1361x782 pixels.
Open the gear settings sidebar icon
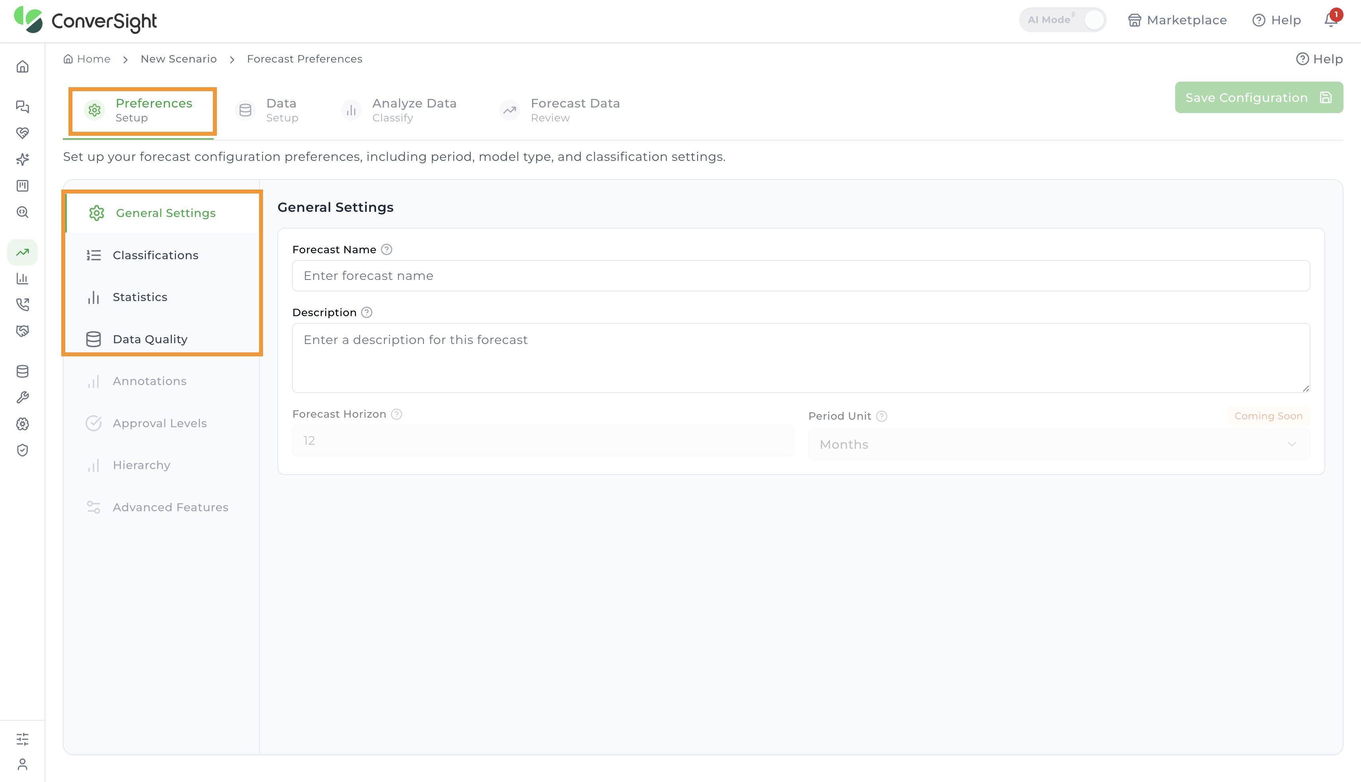[x=22, y=424]
